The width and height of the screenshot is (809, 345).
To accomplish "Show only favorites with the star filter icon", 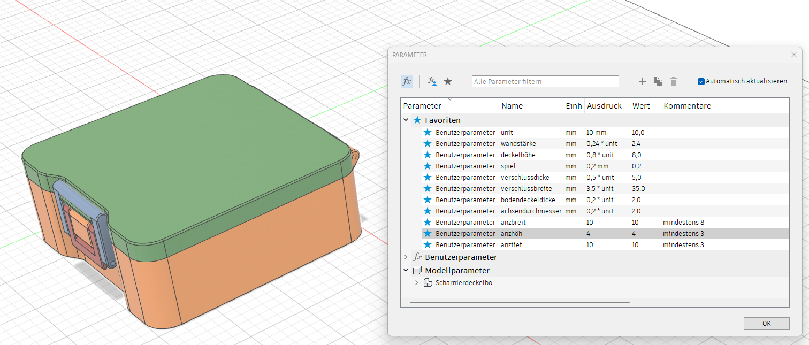I will [448, 81].
